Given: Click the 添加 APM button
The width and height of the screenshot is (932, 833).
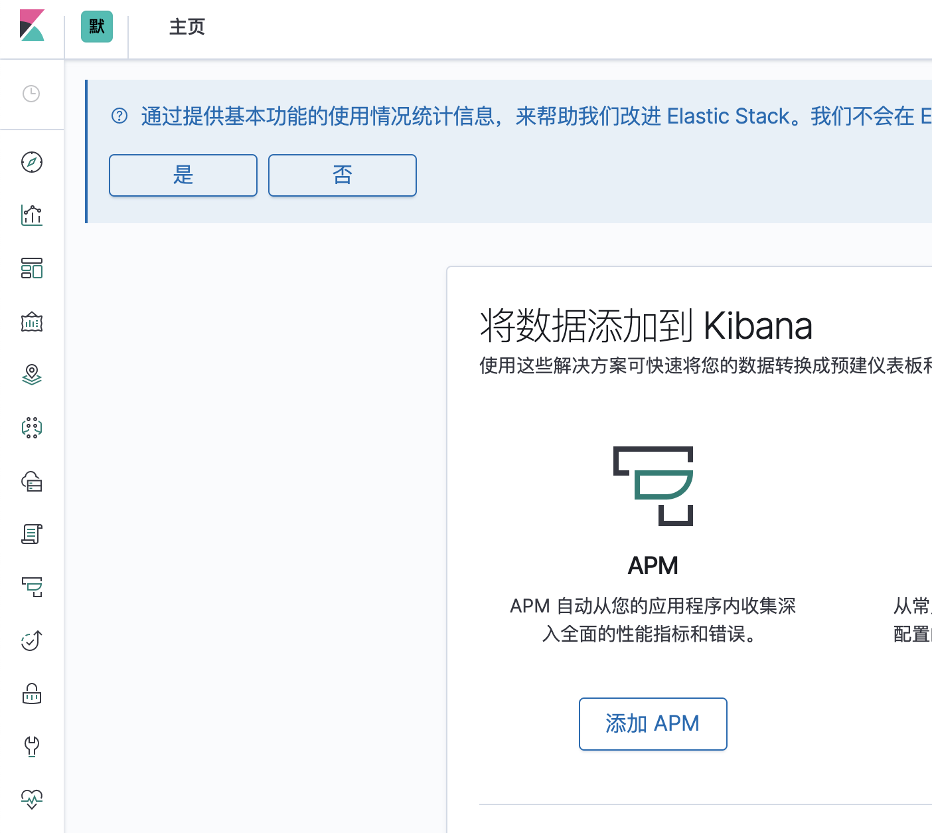Looking at the screenshot, I should (x=653, y=724).
